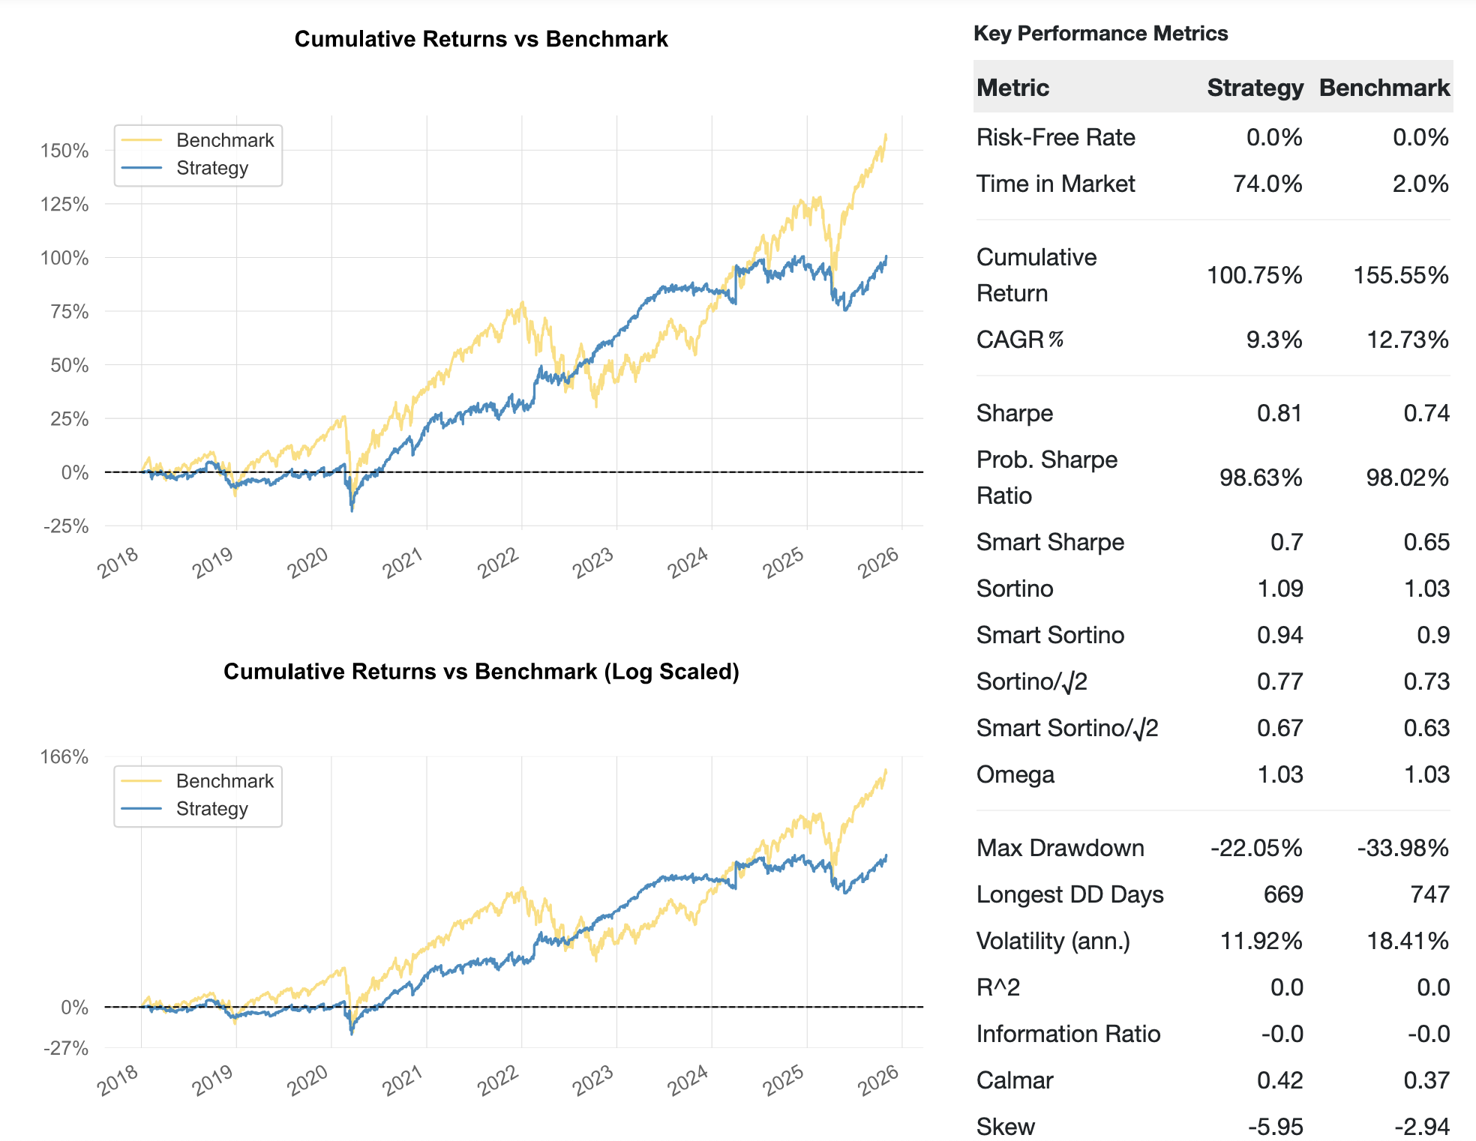Click the Calmar row label
The height and width of the screenshot is (1141, 1476).
coord(1014,1080)
